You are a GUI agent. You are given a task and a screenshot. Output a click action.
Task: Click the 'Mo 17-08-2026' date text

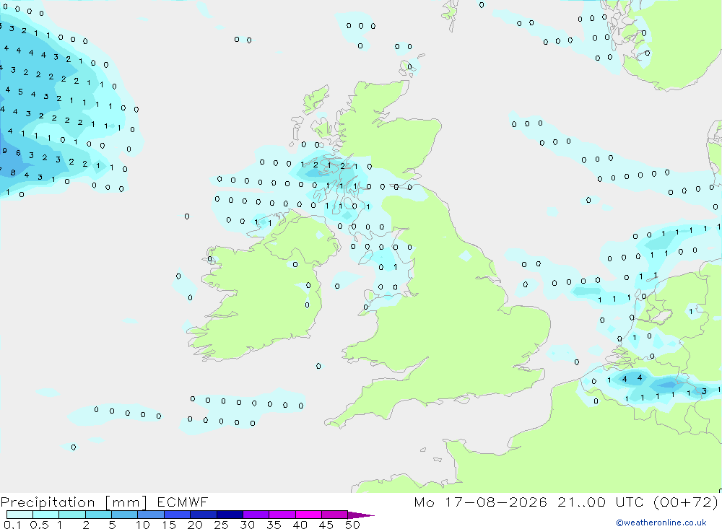pyautogui.click(x=480, y=502)
